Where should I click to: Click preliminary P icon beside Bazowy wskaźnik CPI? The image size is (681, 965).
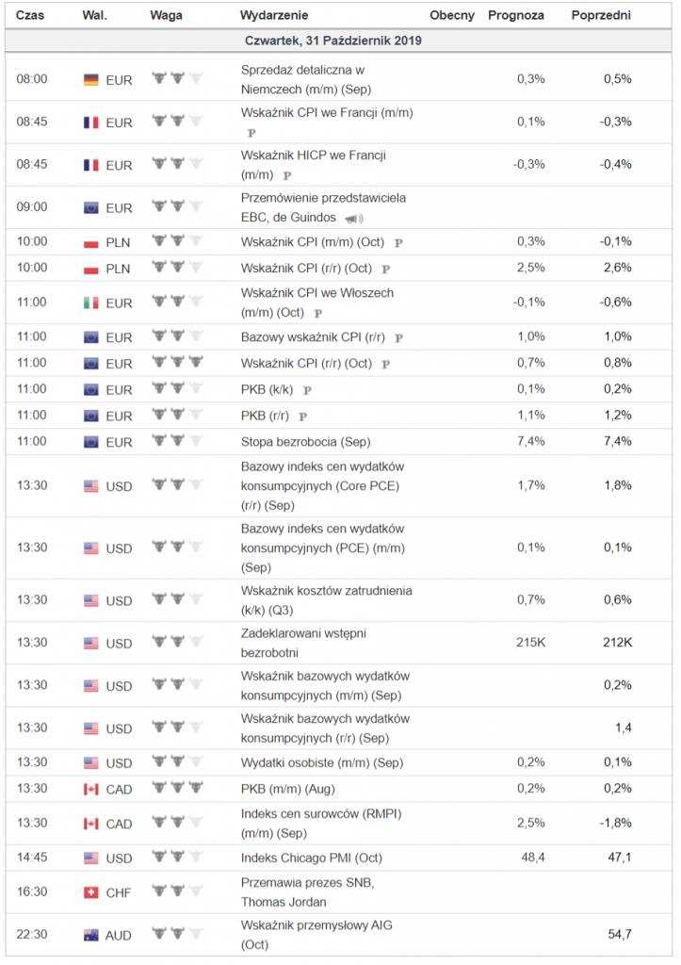(x=398, y=338)
